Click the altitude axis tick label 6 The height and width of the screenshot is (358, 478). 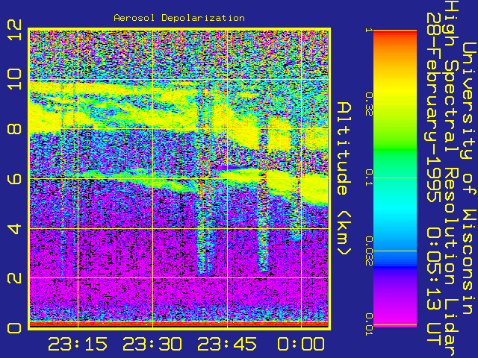(x=15, y=178)
